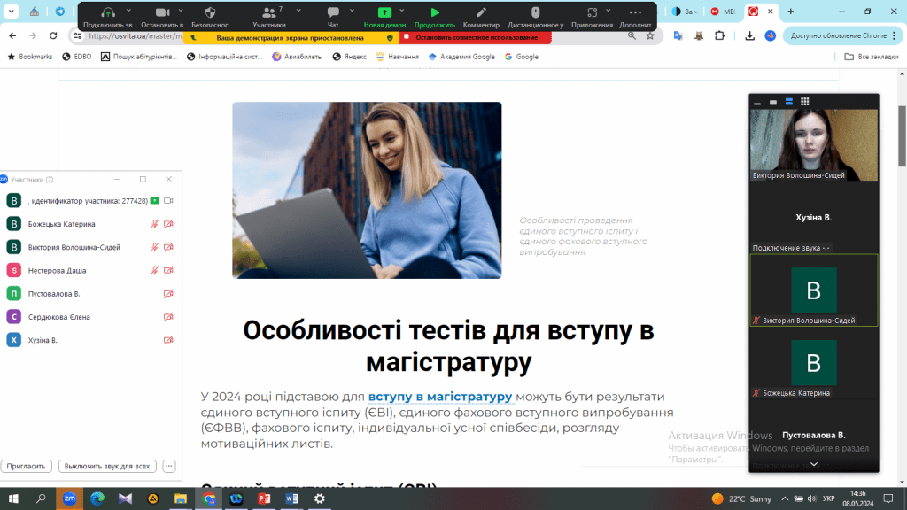This screenshot has width=907, height=510.
Task: Start a New Share (Новая демон)
Action: point(385,15)
